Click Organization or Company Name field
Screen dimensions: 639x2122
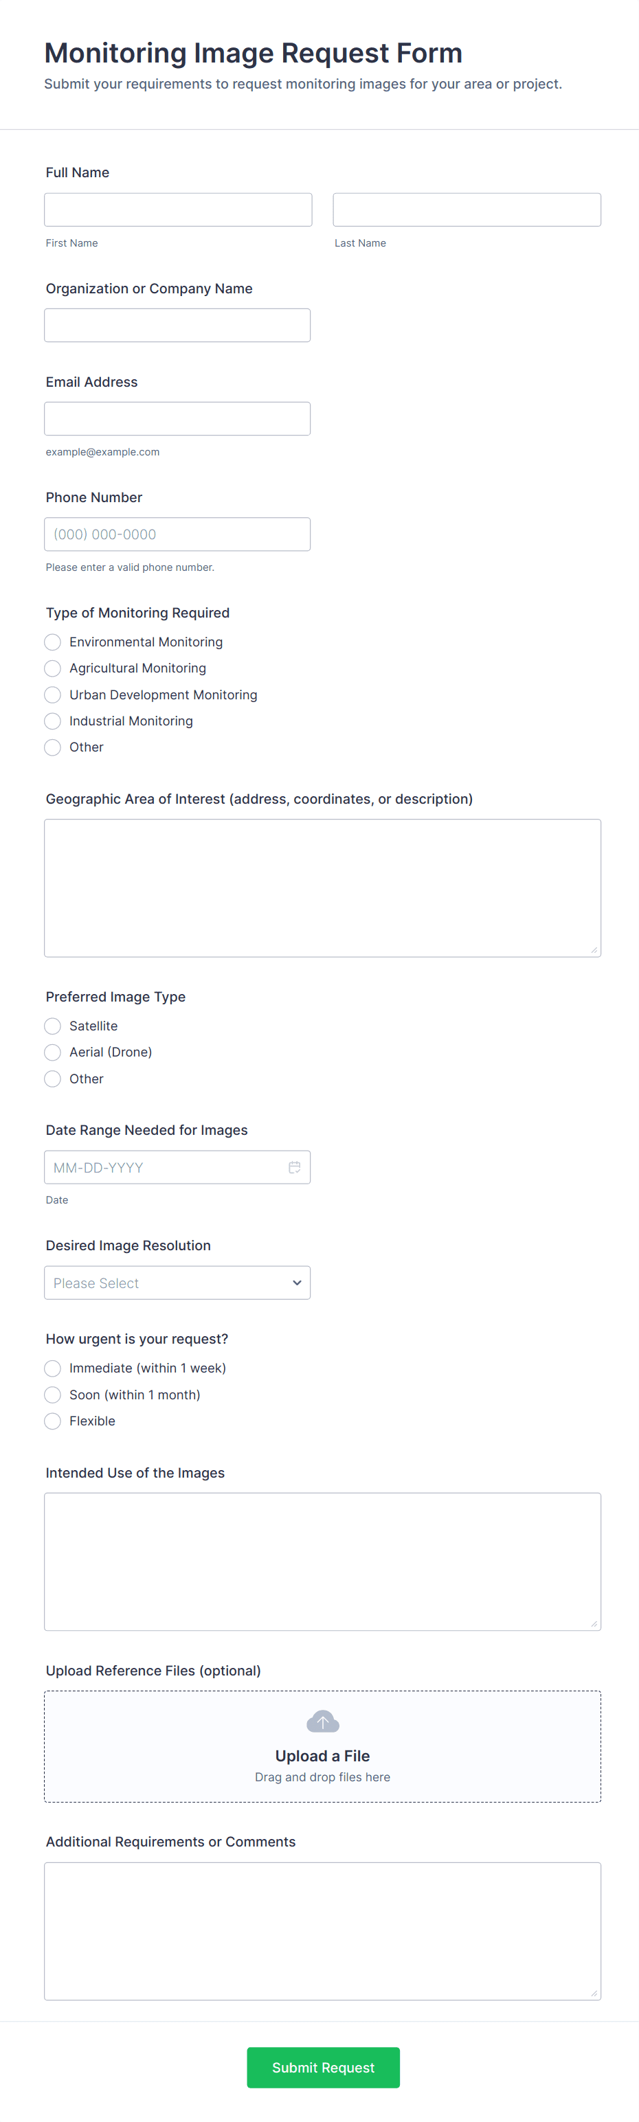pyautogui.click(x=177, y=326)
